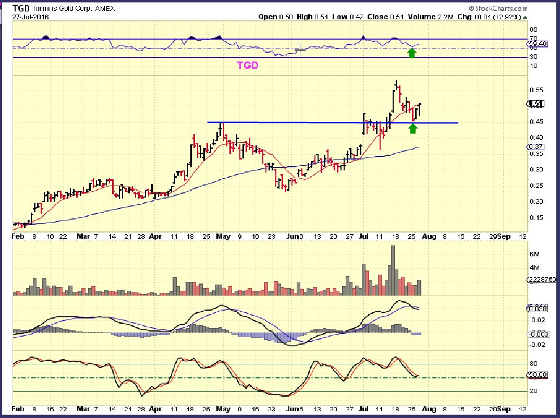560x418 pixels.
Task: Click the 0.30 price axis label
Action: 536,169
